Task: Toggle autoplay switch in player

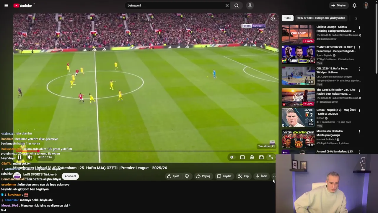Action: coord(232,157)
